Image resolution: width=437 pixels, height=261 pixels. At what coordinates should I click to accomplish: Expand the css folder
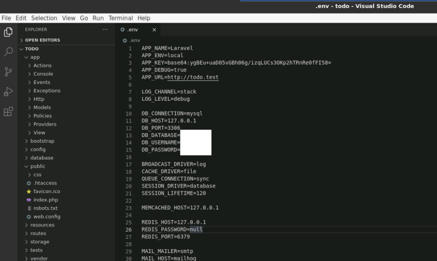[x=66, y=174]
